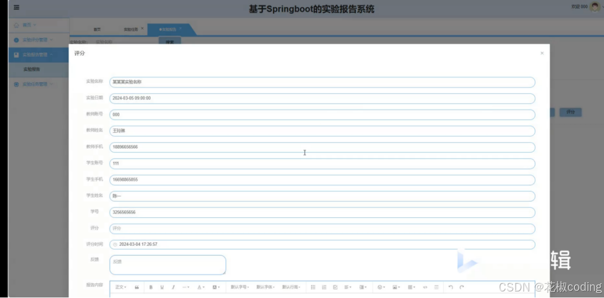
Task: Toggle underline formatting in the report editor
Action: (162, 287)
